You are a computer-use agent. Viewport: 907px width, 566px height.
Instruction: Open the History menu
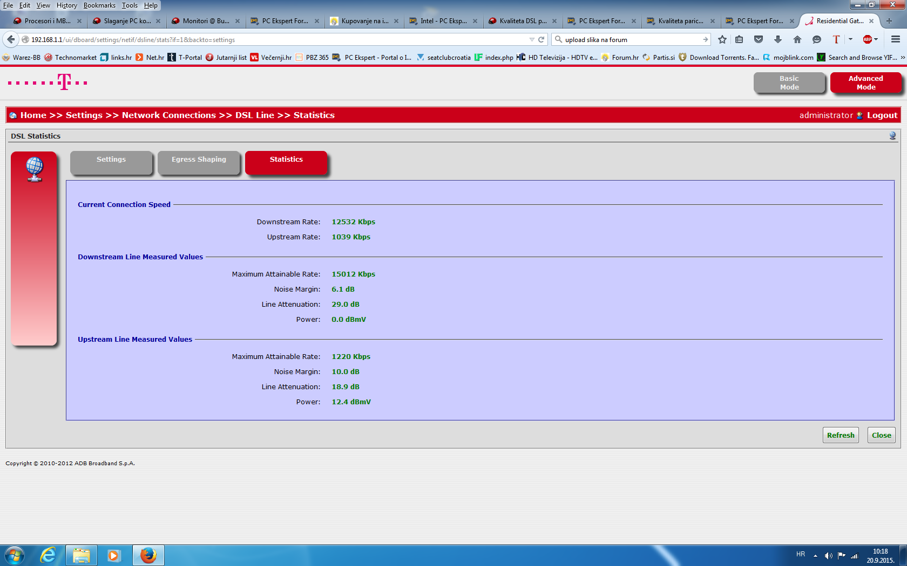click(x=66, y=5)
